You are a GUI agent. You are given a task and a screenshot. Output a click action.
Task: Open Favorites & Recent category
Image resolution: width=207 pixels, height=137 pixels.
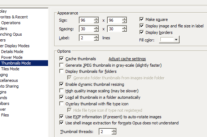pyautogui.click(x=14, y=17)
